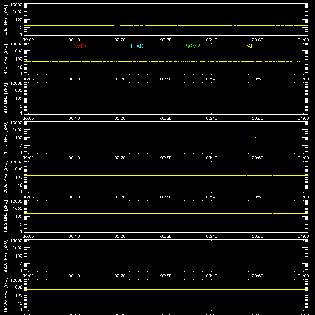This screenshot has width=315, height=315.
Task: Click 00:40 time label below 2695 MHz plot
Action: (x=211, y=197)
